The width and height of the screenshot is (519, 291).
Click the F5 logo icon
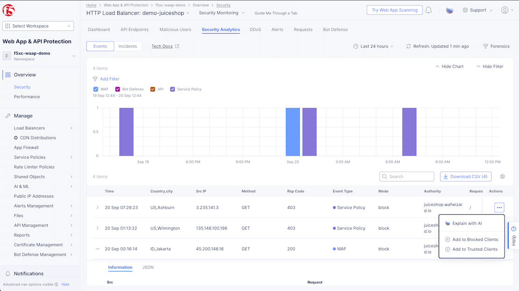8,9
